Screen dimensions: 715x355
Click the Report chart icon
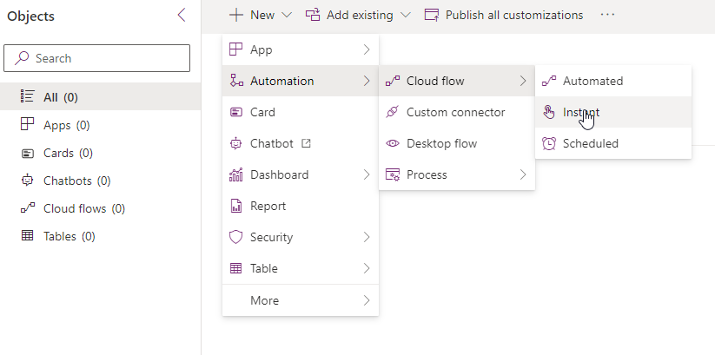(x=235, y=206)
